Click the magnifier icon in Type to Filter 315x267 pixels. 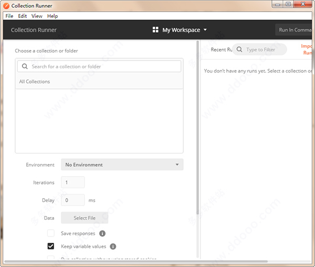click(239, 49)
